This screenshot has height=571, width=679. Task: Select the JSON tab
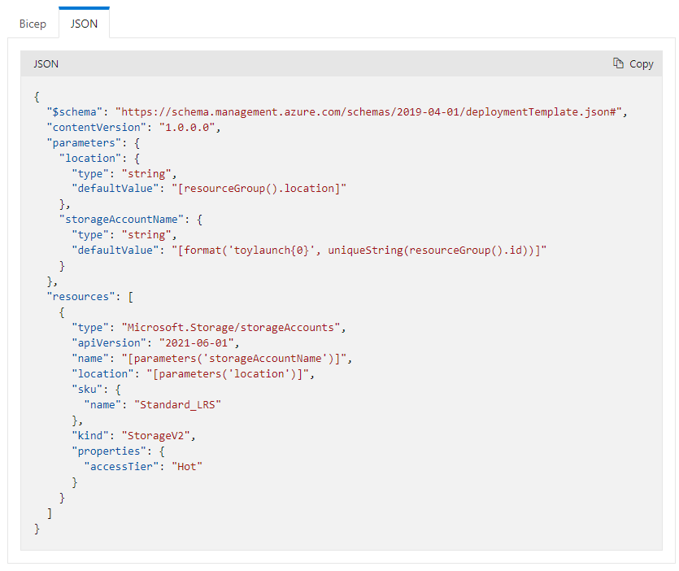pyautogui.click(x=84, y=24)
